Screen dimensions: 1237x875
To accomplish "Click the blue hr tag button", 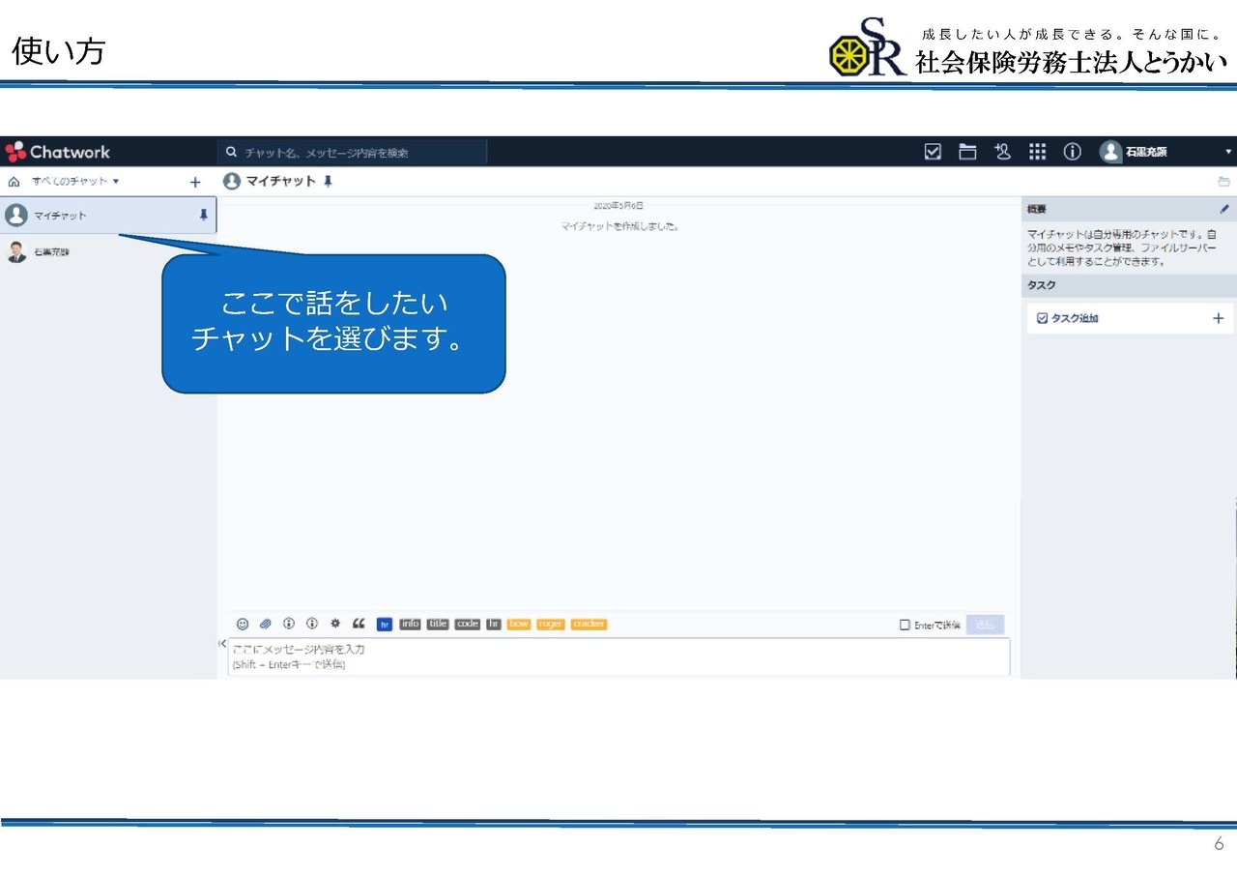I will pyautogui.click(x=384, y=625).
